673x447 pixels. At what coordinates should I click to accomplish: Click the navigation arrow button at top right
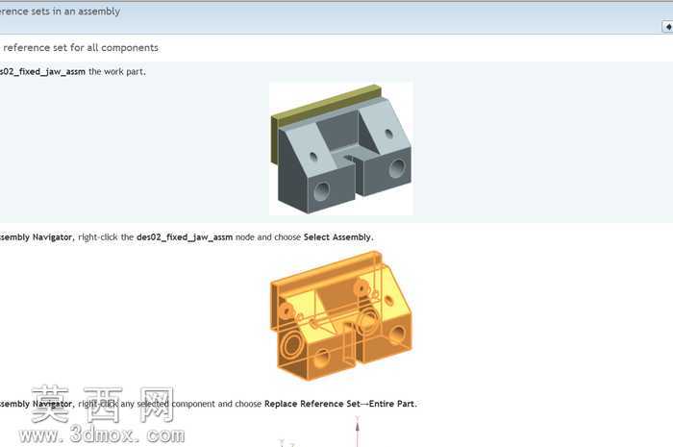coord(667,27)
